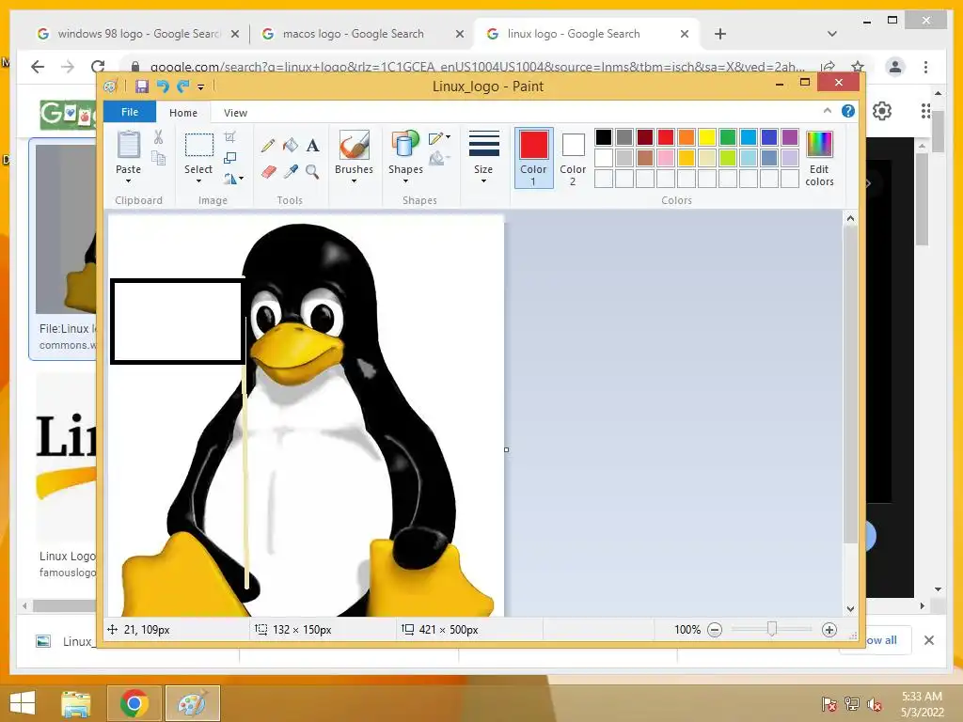Select the Eraser tool
Screen dimensions: 963x722
(268, 171)
